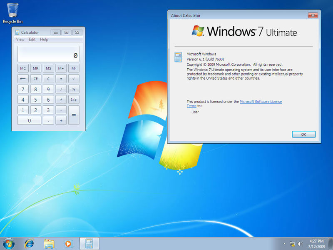Open Windows Explorer folder icon on taskbar
The width and height of the screenshot is (333, 250).
[x=49, y=243]
